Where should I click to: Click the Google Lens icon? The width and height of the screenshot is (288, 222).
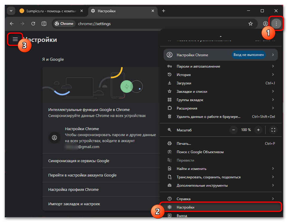click(170, 152)
